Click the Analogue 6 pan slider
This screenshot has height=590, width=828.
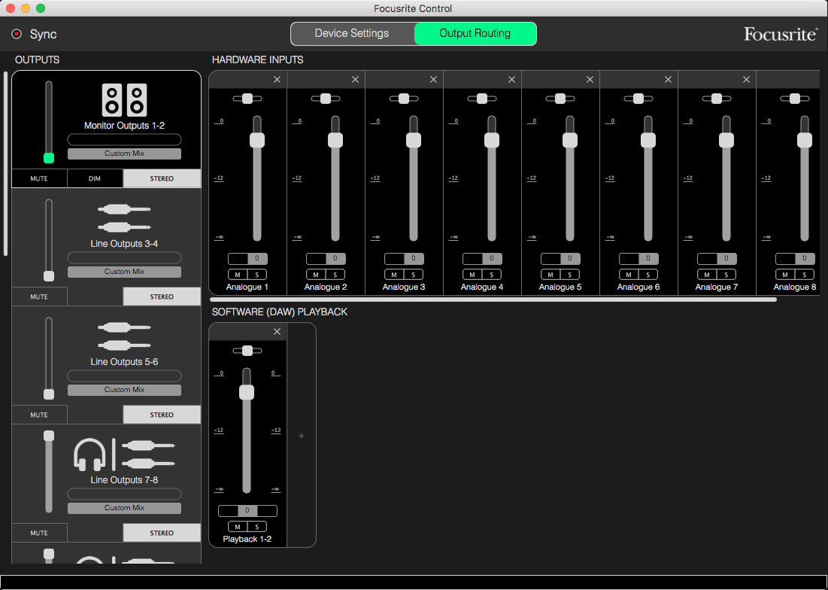click(638, 99)
